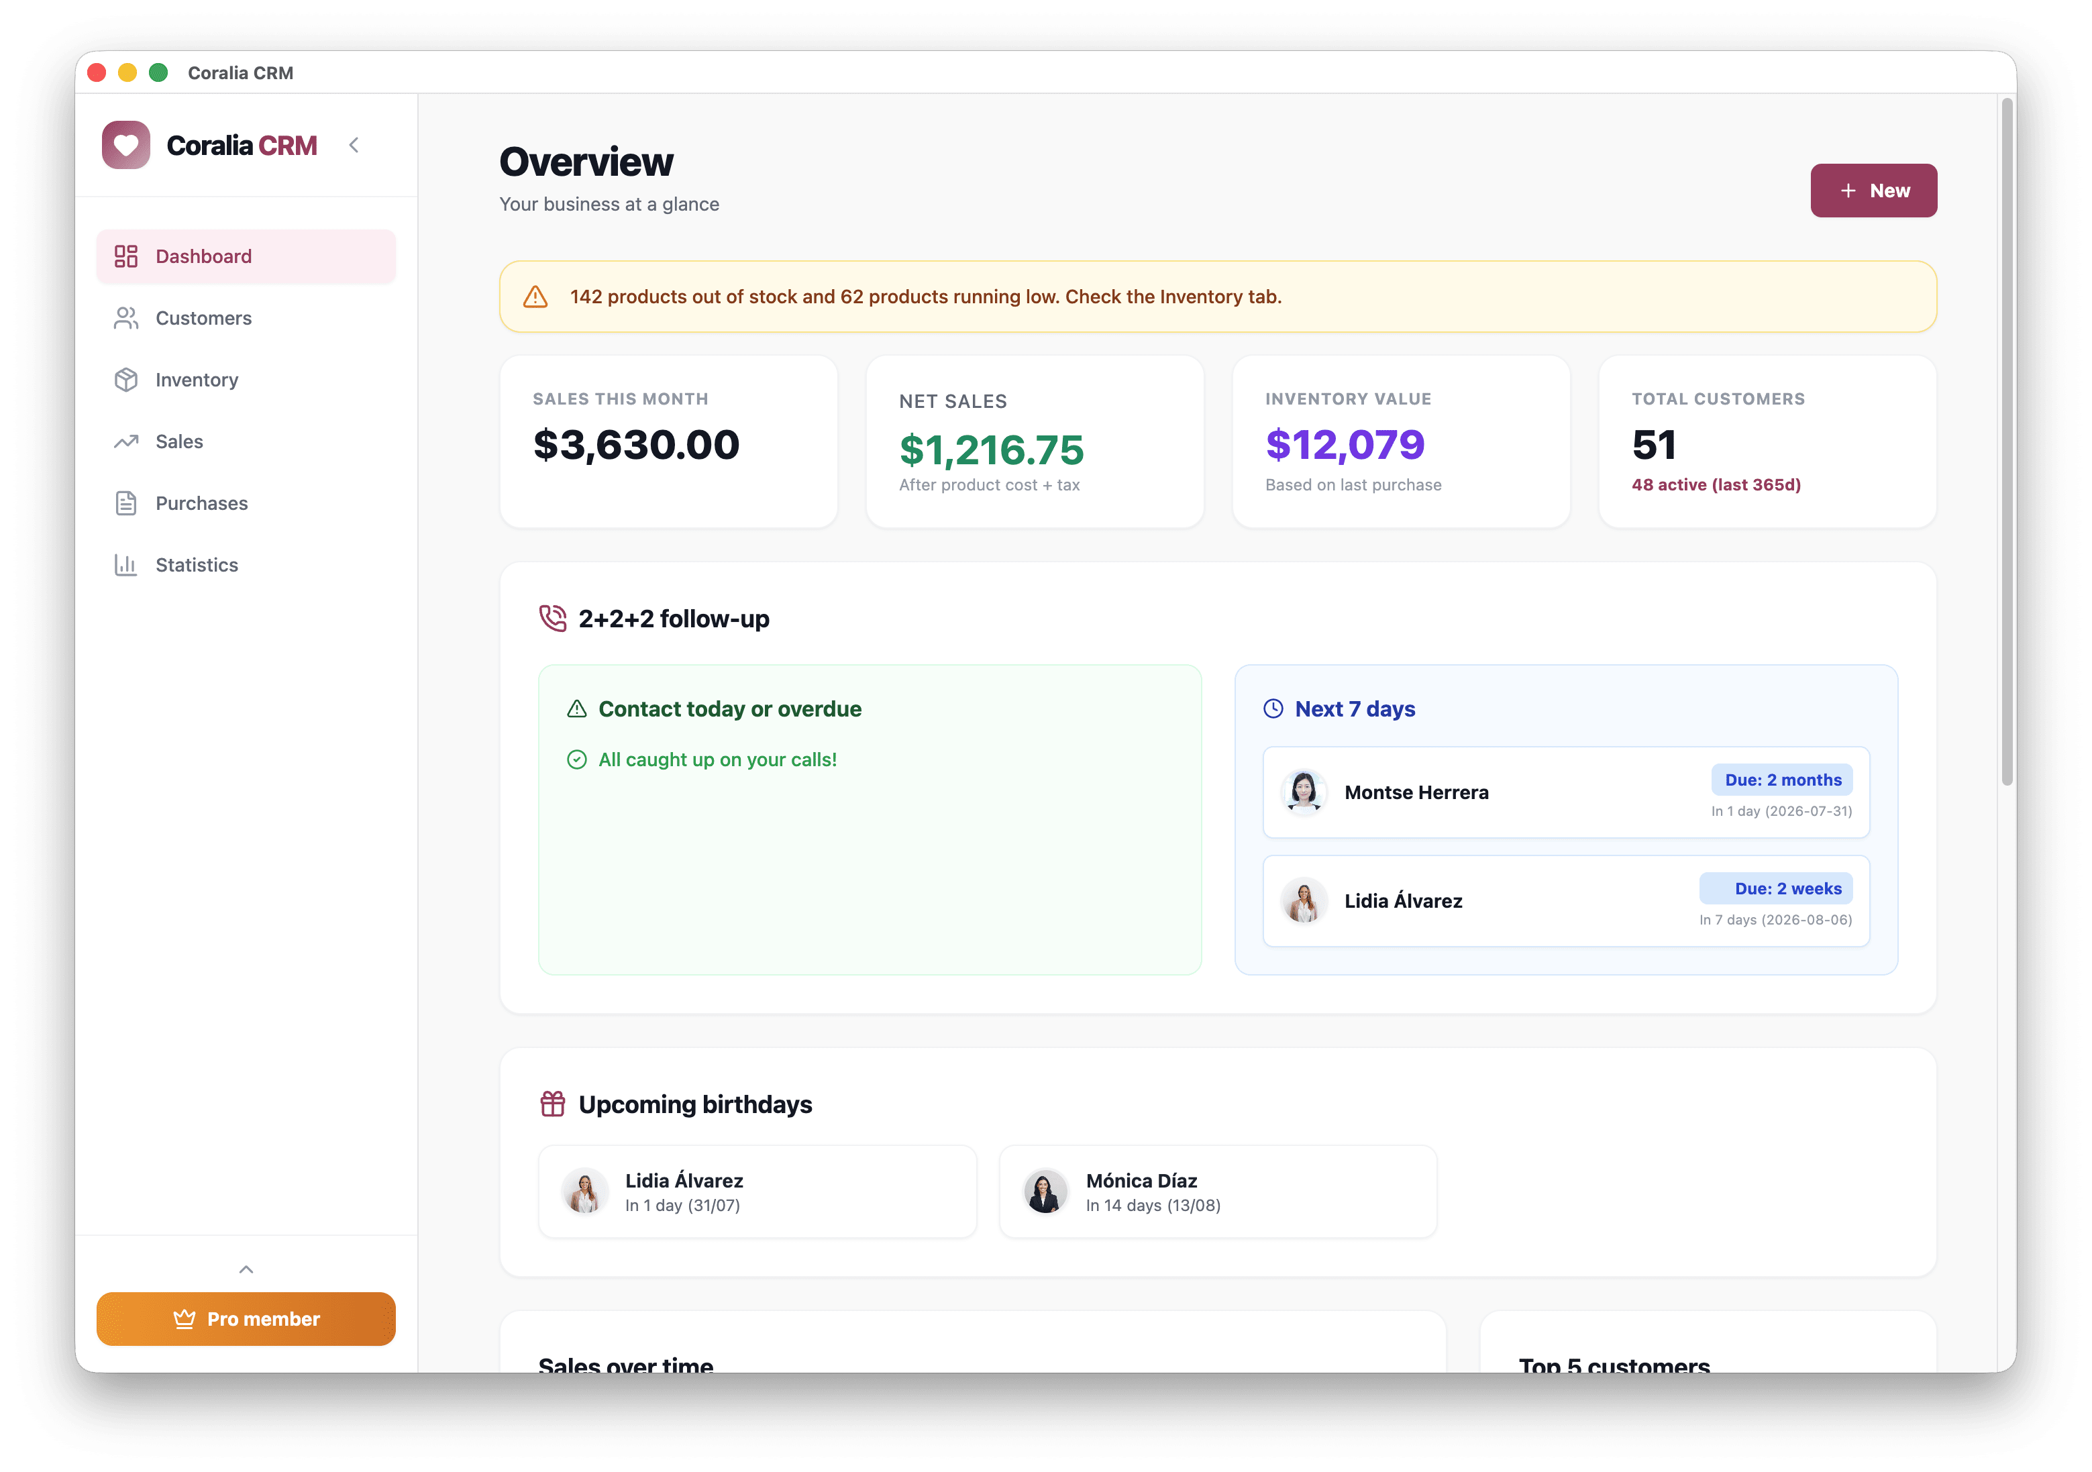Click the $1,216.75 net sales value

pos(992,450)
